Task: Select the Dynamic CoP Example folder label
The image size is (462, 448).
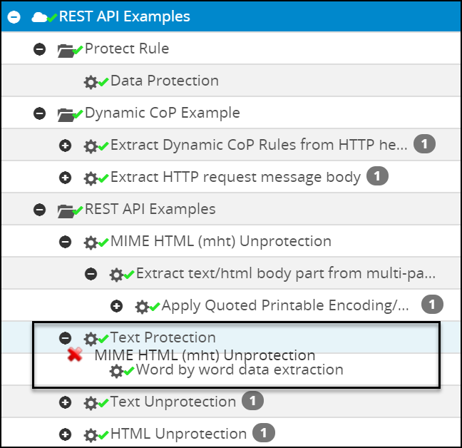Action: 163,113
